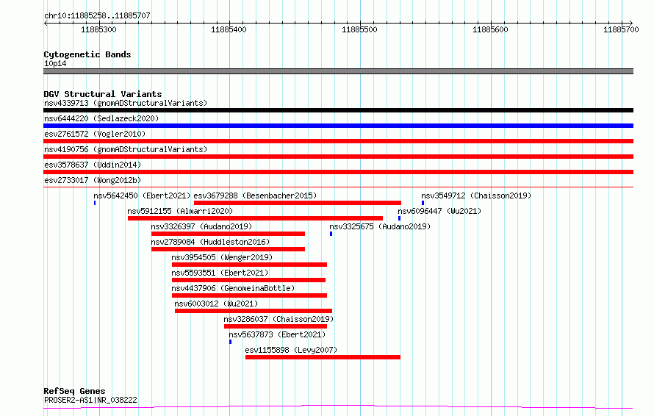Click the nsv3286037 Chaisson2019 red bar
Screen dimensions: 654x416
tap(276, 326)
